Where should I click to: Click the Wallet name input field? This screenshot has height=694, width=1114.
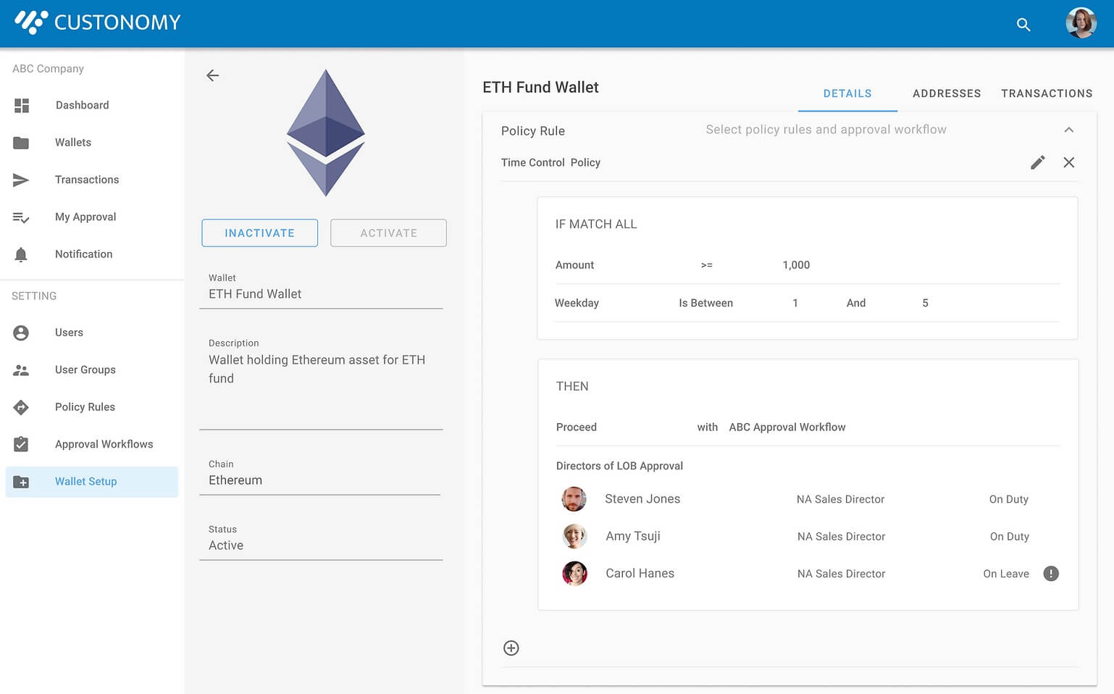point(321,294)
